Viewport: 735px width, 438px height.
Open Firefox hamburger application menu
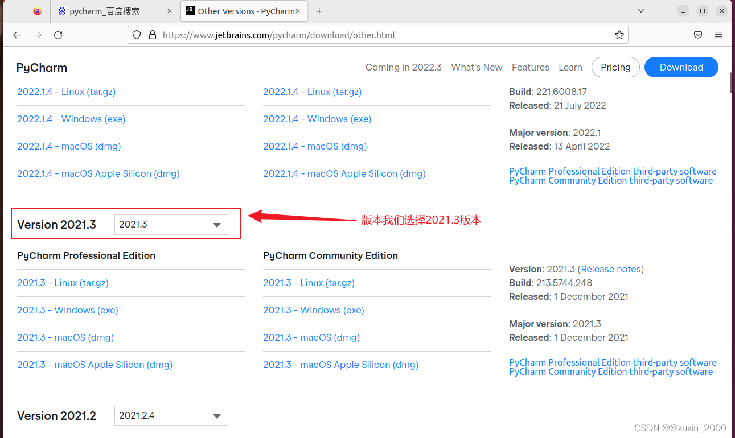coord(718,35)
